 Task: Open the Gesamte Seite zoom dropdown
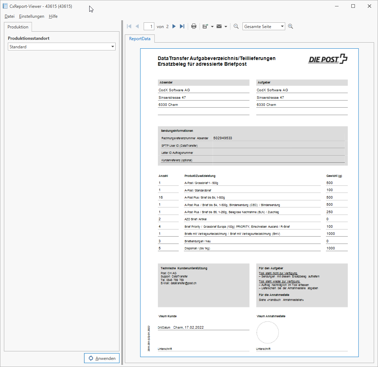(x=263, y=26)
